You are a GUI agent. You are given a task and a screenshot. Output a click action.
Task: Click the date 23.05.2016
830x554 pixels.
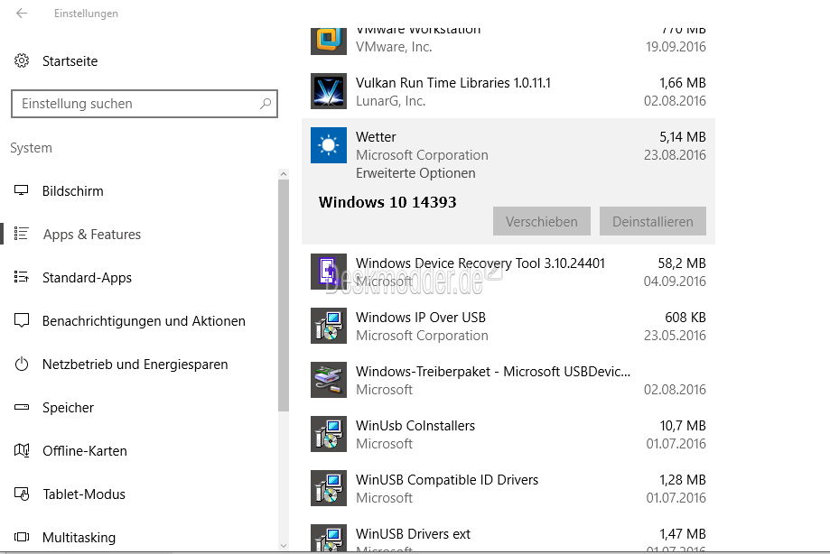pyautogui.click(x=675, y=335)
